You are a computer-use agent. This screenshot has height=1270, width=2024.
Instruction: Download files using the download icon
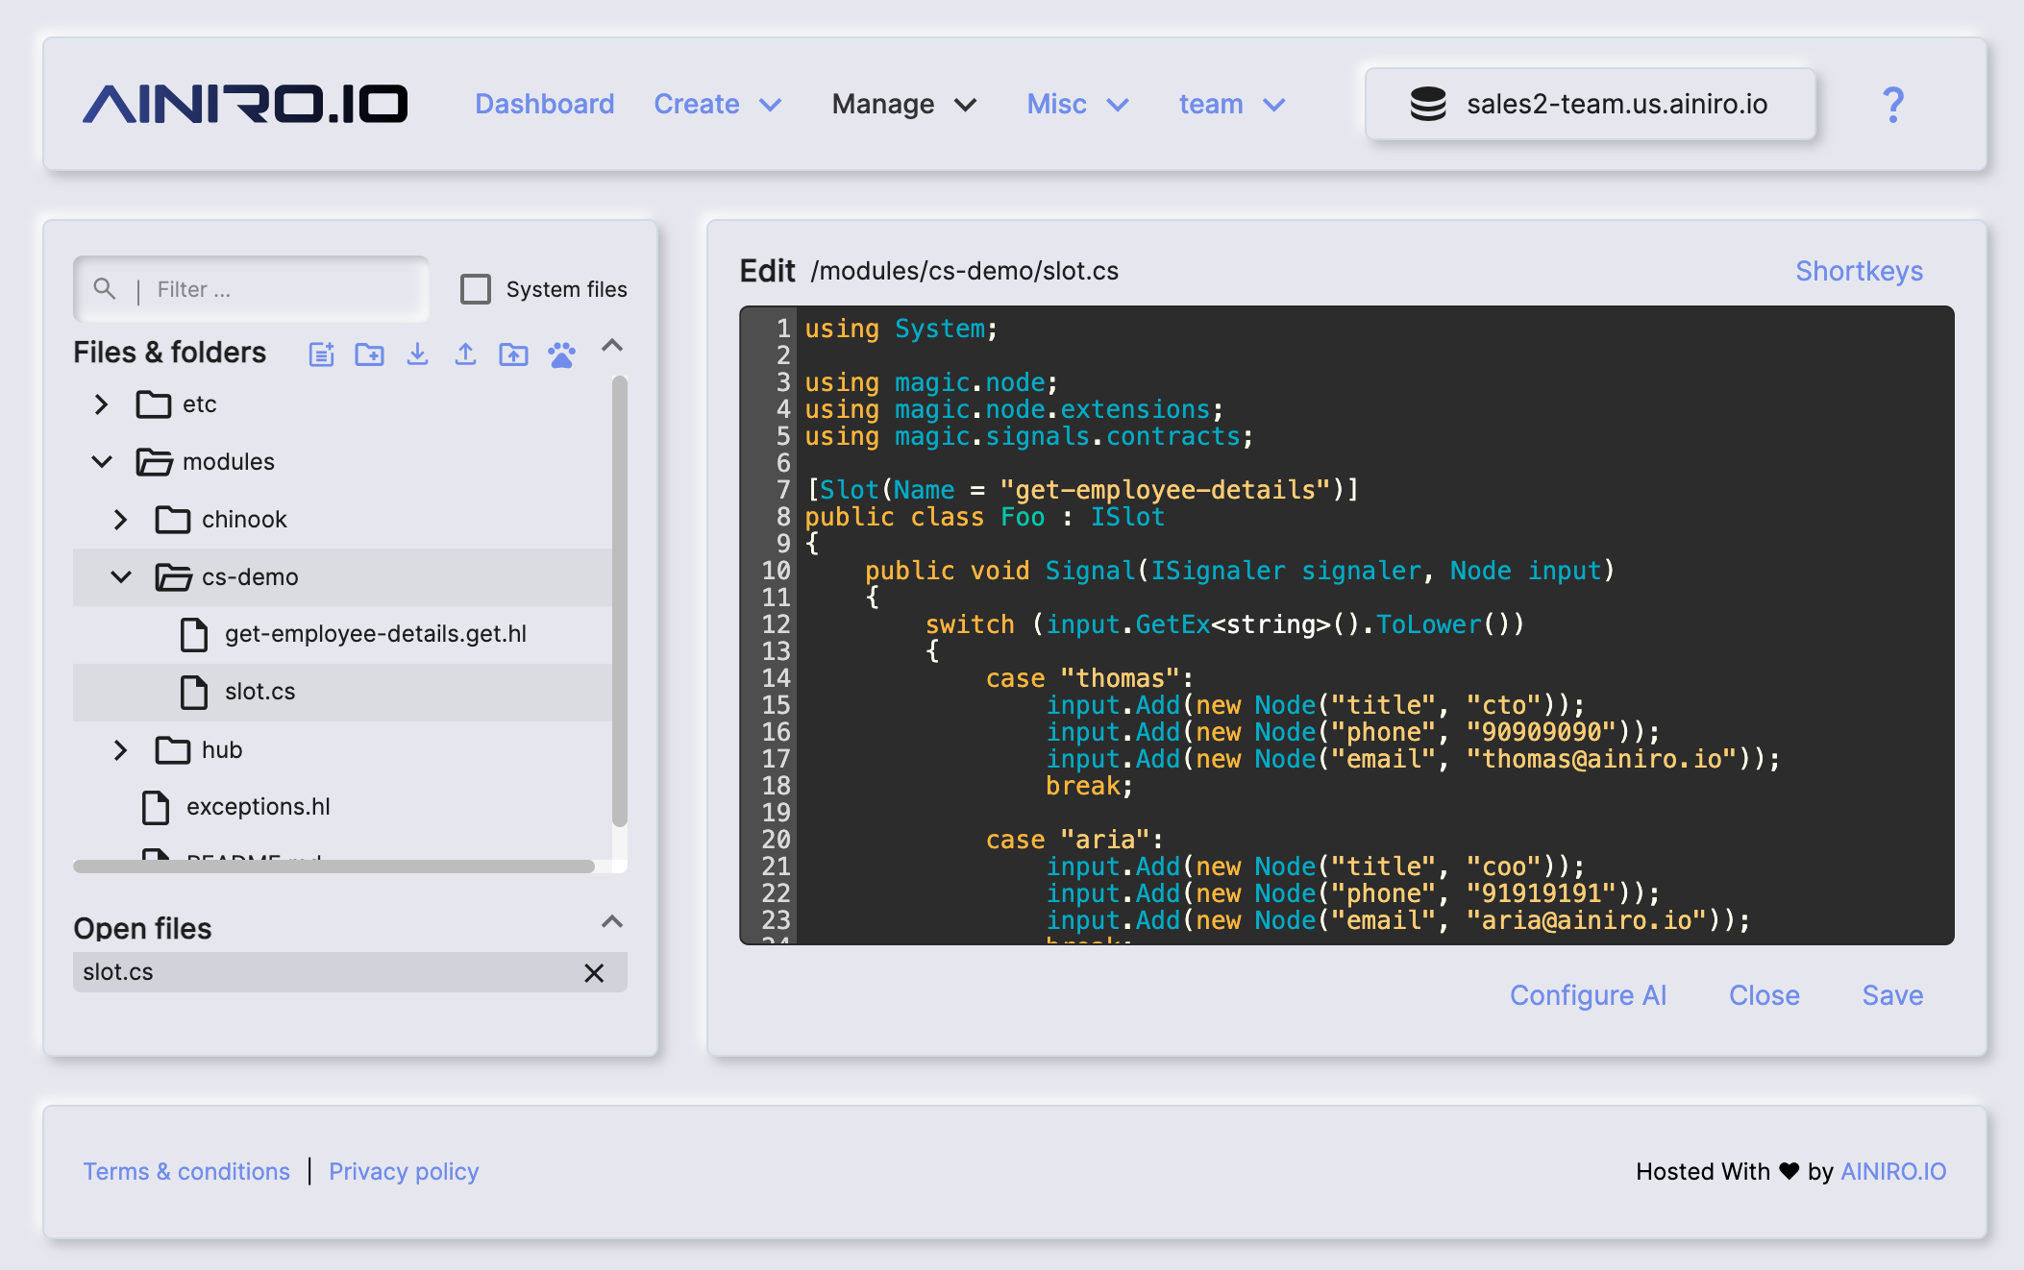point(417,354)
